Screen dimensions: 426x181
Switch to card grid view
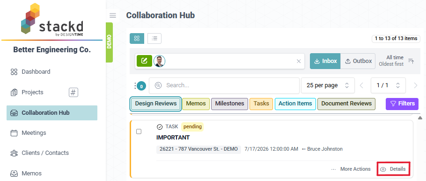(x=137, y=38)
